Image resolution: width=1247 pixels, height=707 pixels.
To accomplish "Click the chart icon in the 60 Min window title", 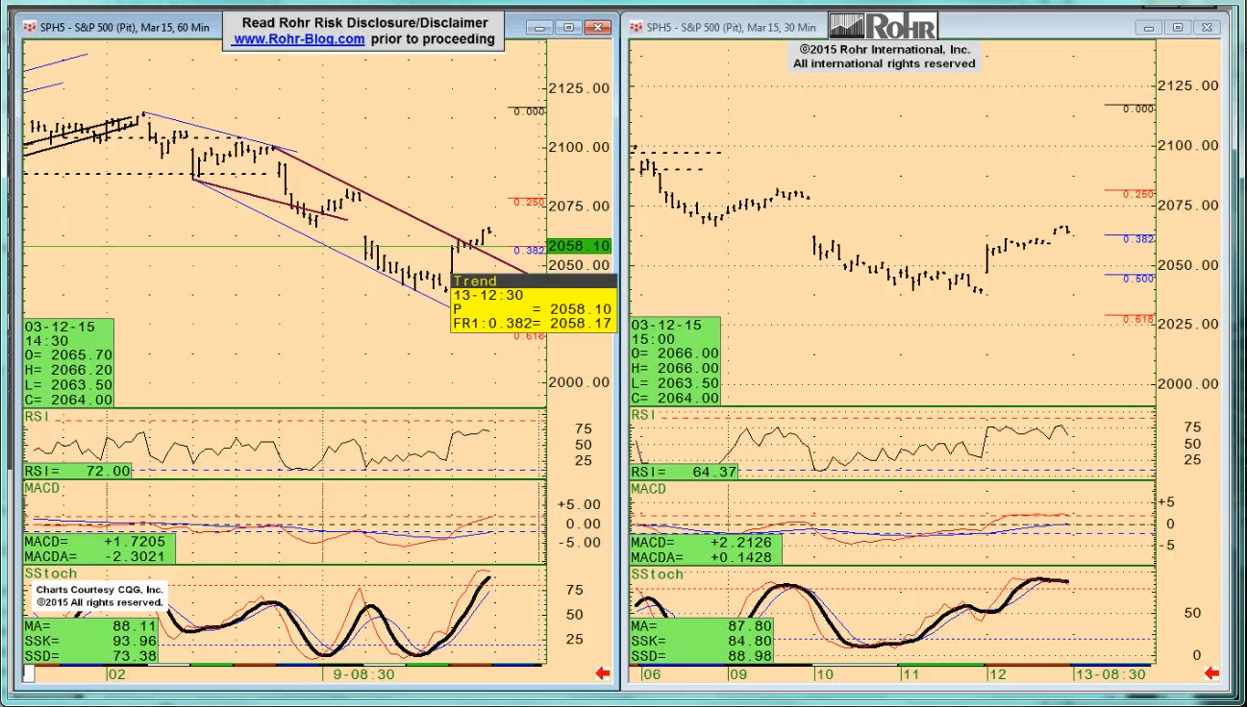I will tap(31, 28).
